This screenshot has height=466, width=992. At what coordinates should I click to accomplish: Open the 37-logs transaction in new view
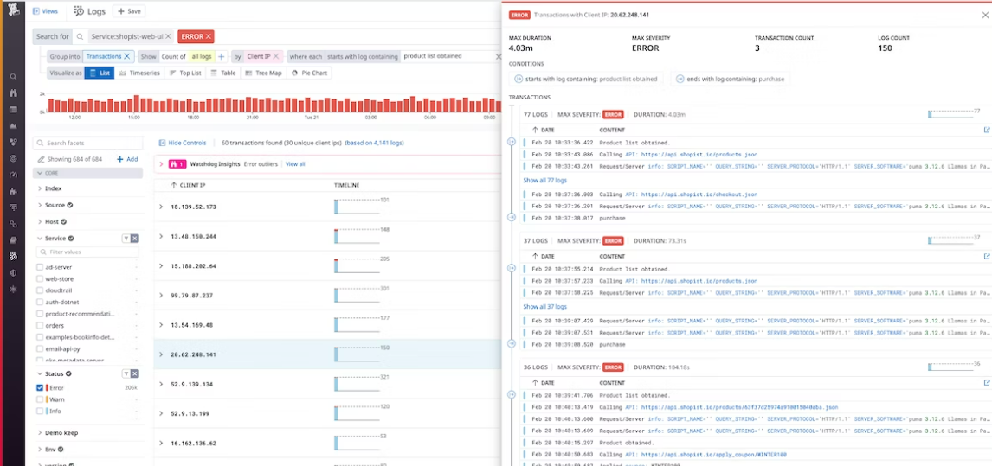(986, 257)
